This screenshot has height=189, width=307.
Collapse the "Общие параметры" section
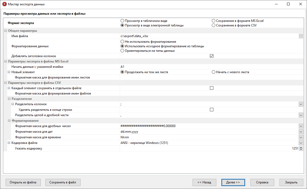pyautogui.click(x=5, y=31)
